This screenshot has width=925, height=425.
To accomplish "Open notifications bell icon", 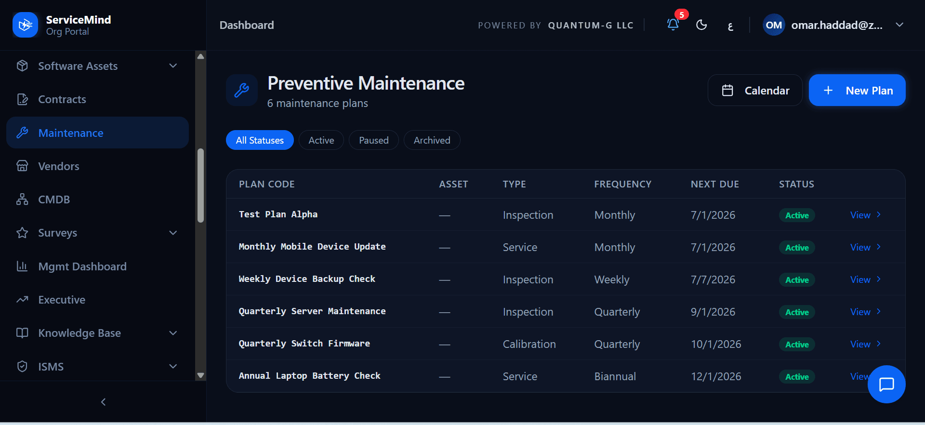I will (x=673, y=25).
